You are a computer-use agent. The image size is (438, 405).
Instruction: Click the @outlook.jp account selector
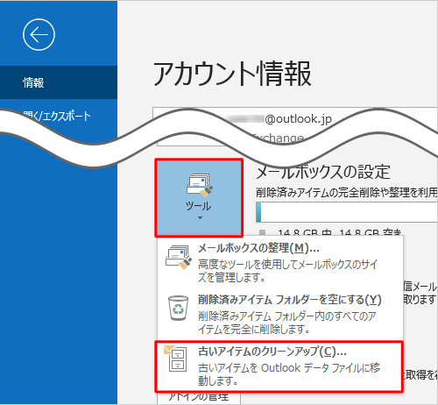(295, 126)
